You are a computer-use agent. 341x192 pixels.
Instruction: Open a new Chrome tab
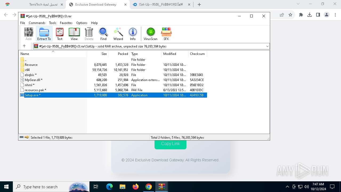(x=199, y=5)
